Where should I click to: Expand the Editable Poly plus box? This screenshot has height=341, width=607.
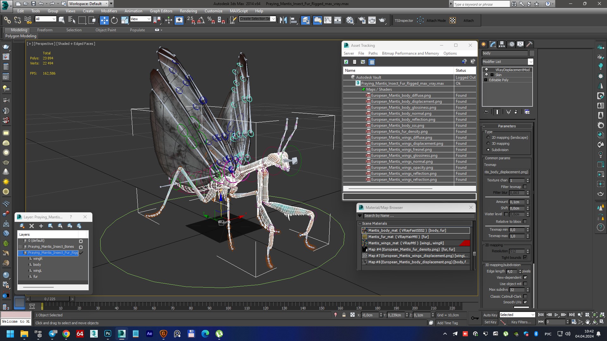(x=486, y=80)
